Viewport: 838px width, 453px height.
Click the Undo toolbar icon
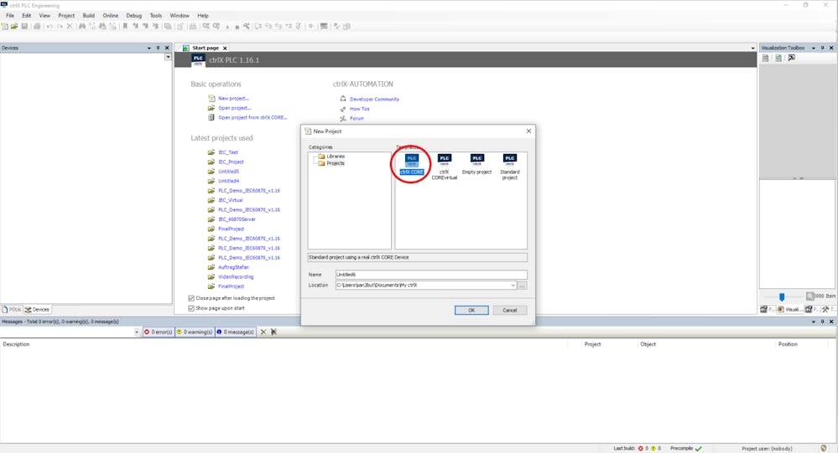[49, 26]
